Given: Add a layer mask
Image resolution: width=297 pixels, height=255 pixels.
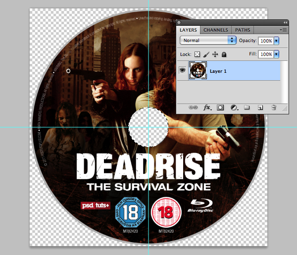Looking at the screenshot, I should pyautogui.click(x=220, y=107).
